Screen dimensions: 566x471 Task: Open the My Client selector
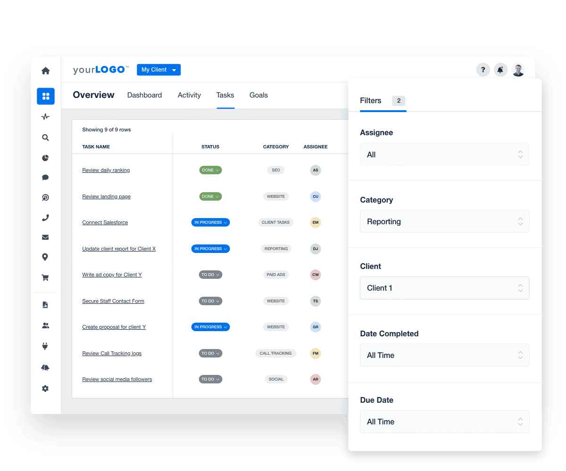point(158,69)
